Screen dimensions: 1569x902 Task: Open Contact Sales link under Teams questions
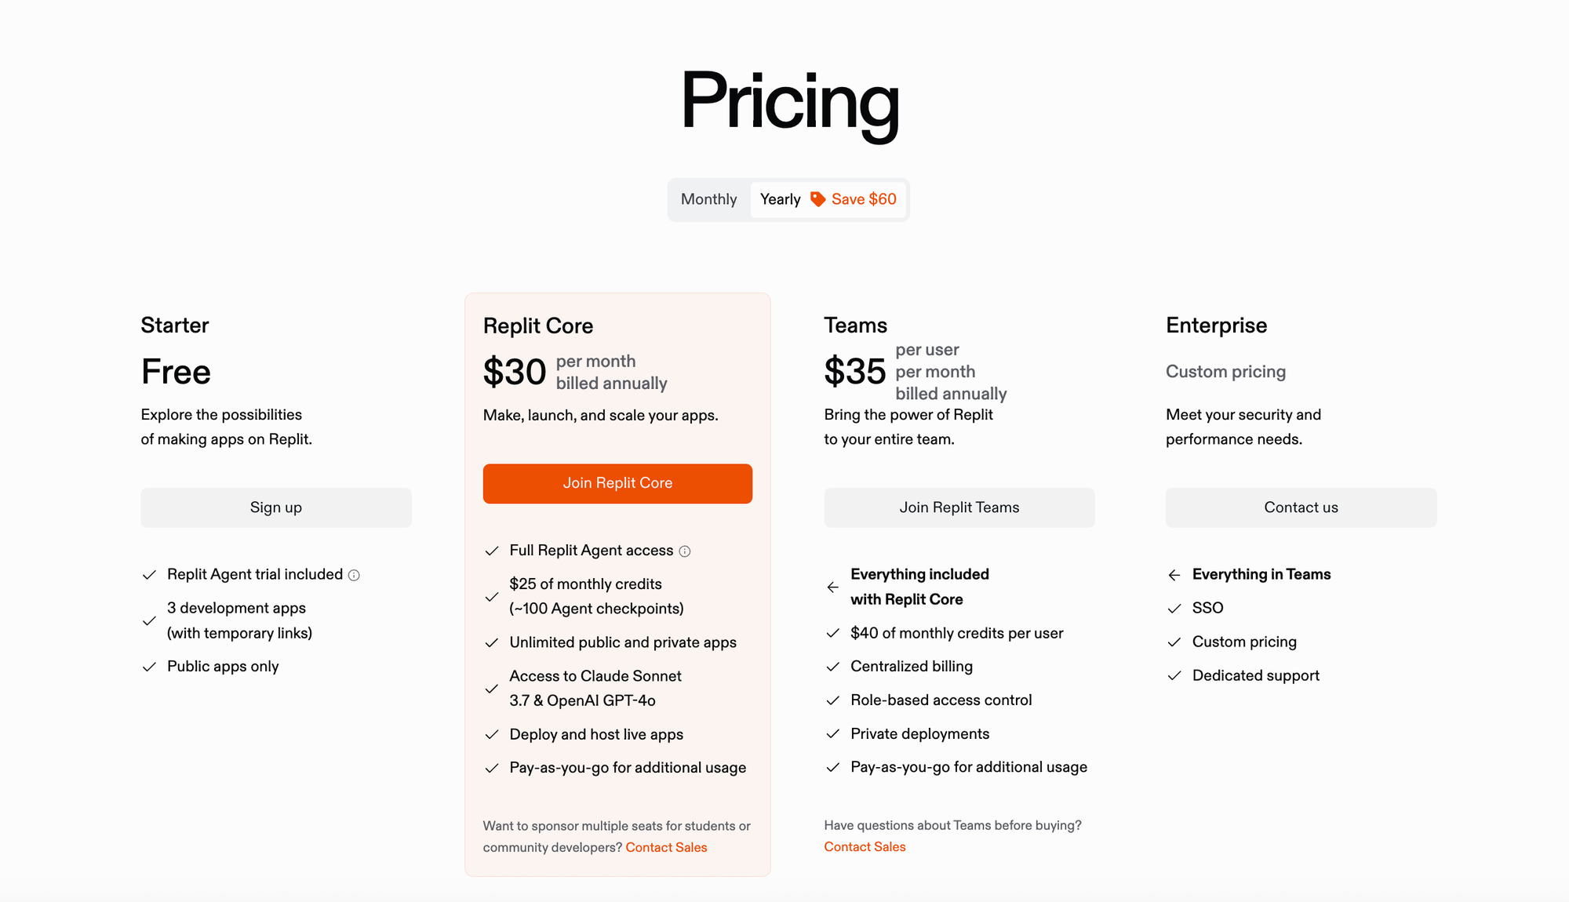864,846
